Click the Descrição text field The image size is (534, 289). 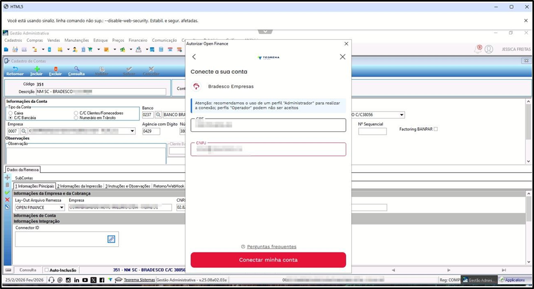point(101,92)
